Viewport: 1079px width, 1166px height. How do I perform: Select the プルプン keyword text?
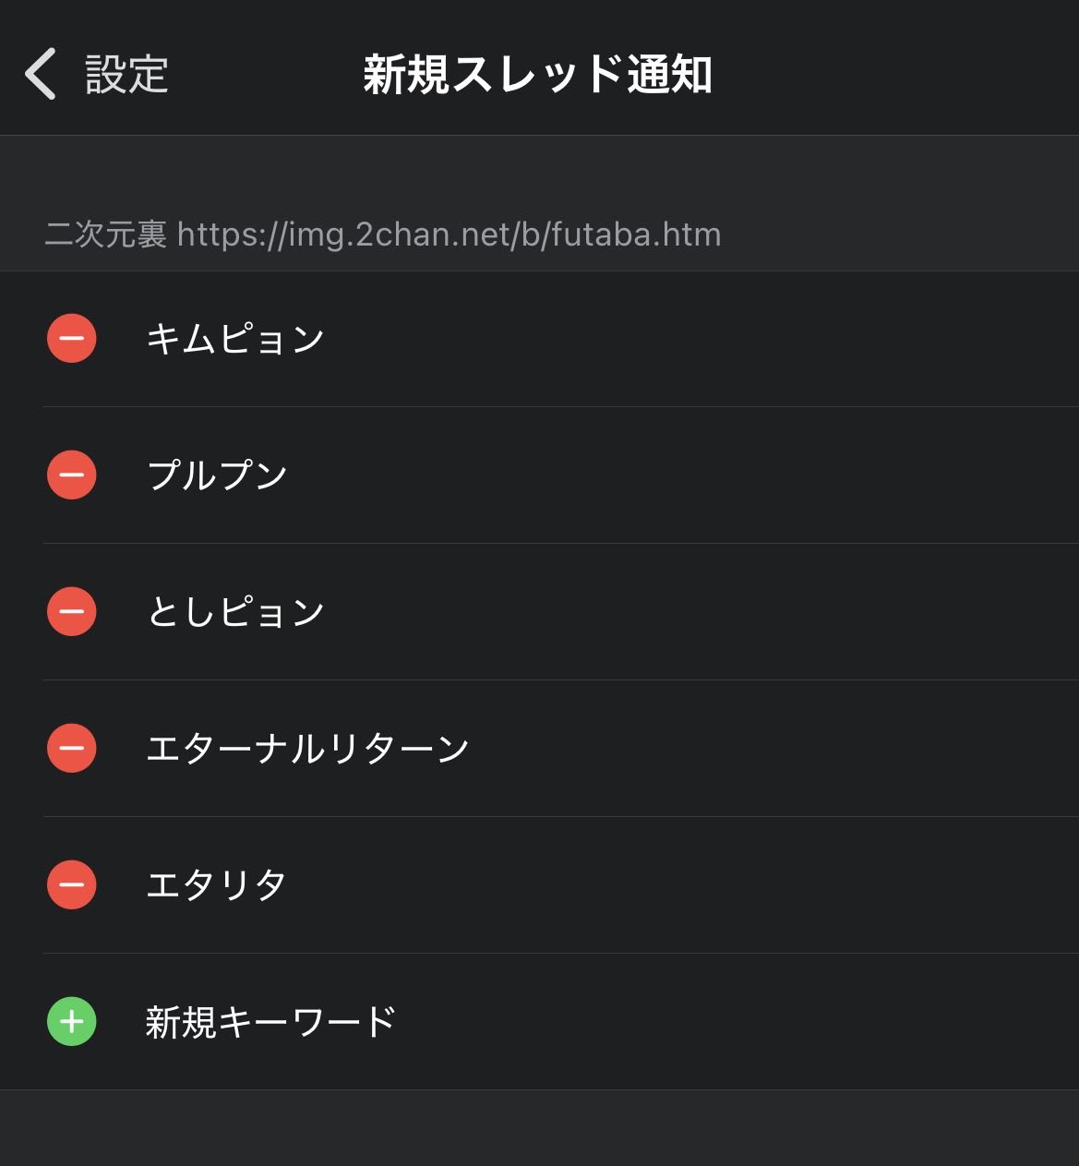pos(217,475)
